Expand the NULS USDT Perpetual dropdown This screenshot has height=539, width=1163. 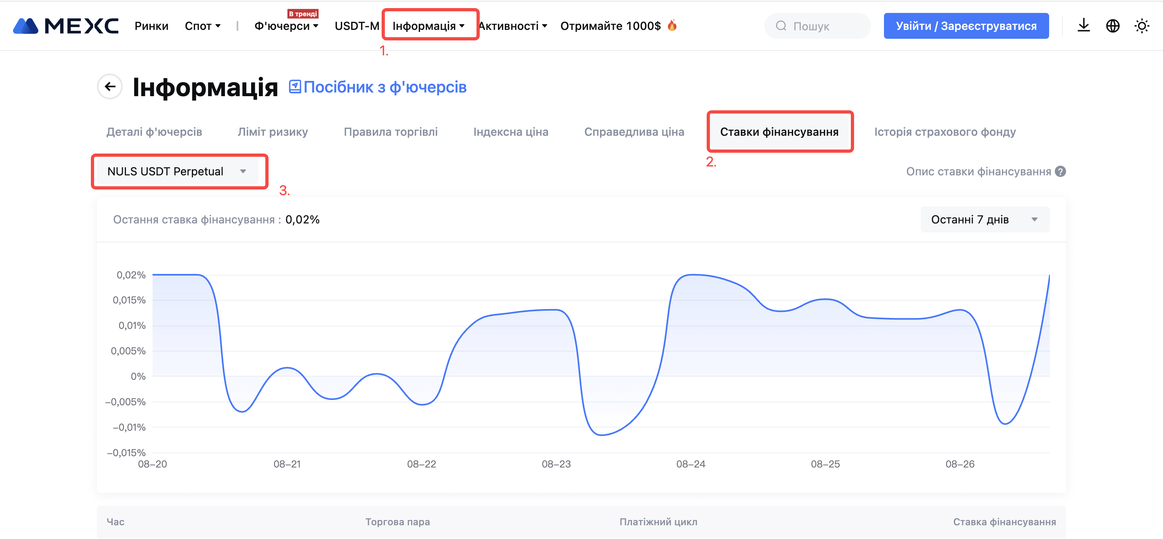[177, 171]
